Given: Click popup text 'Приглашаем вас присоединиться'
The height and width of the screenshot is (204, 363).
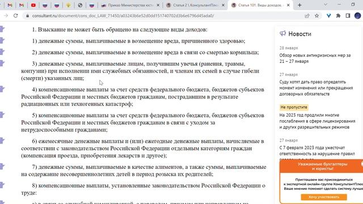Looking at the screenshot, I should 324,180.
